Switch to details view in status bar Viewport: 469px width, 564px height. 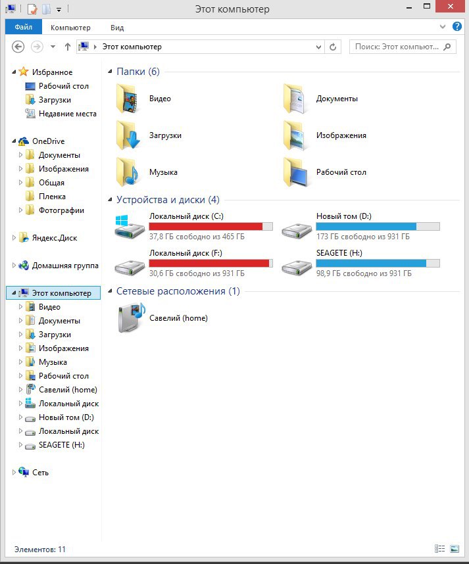pyautogui.click(x=439, y=548)
